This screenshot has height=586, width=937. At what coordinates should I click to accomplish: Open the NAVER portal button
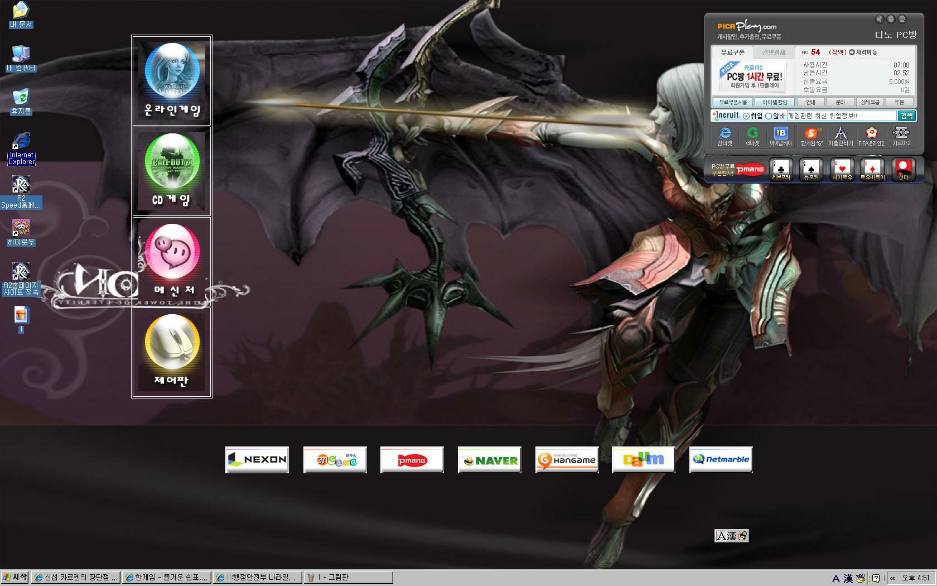point(490,460)
